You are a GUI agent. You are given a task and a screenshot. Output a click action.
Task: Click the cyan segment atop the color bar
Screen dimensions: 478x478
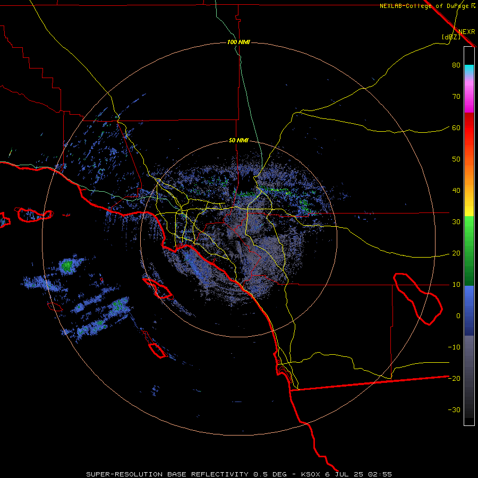(469, 71)
